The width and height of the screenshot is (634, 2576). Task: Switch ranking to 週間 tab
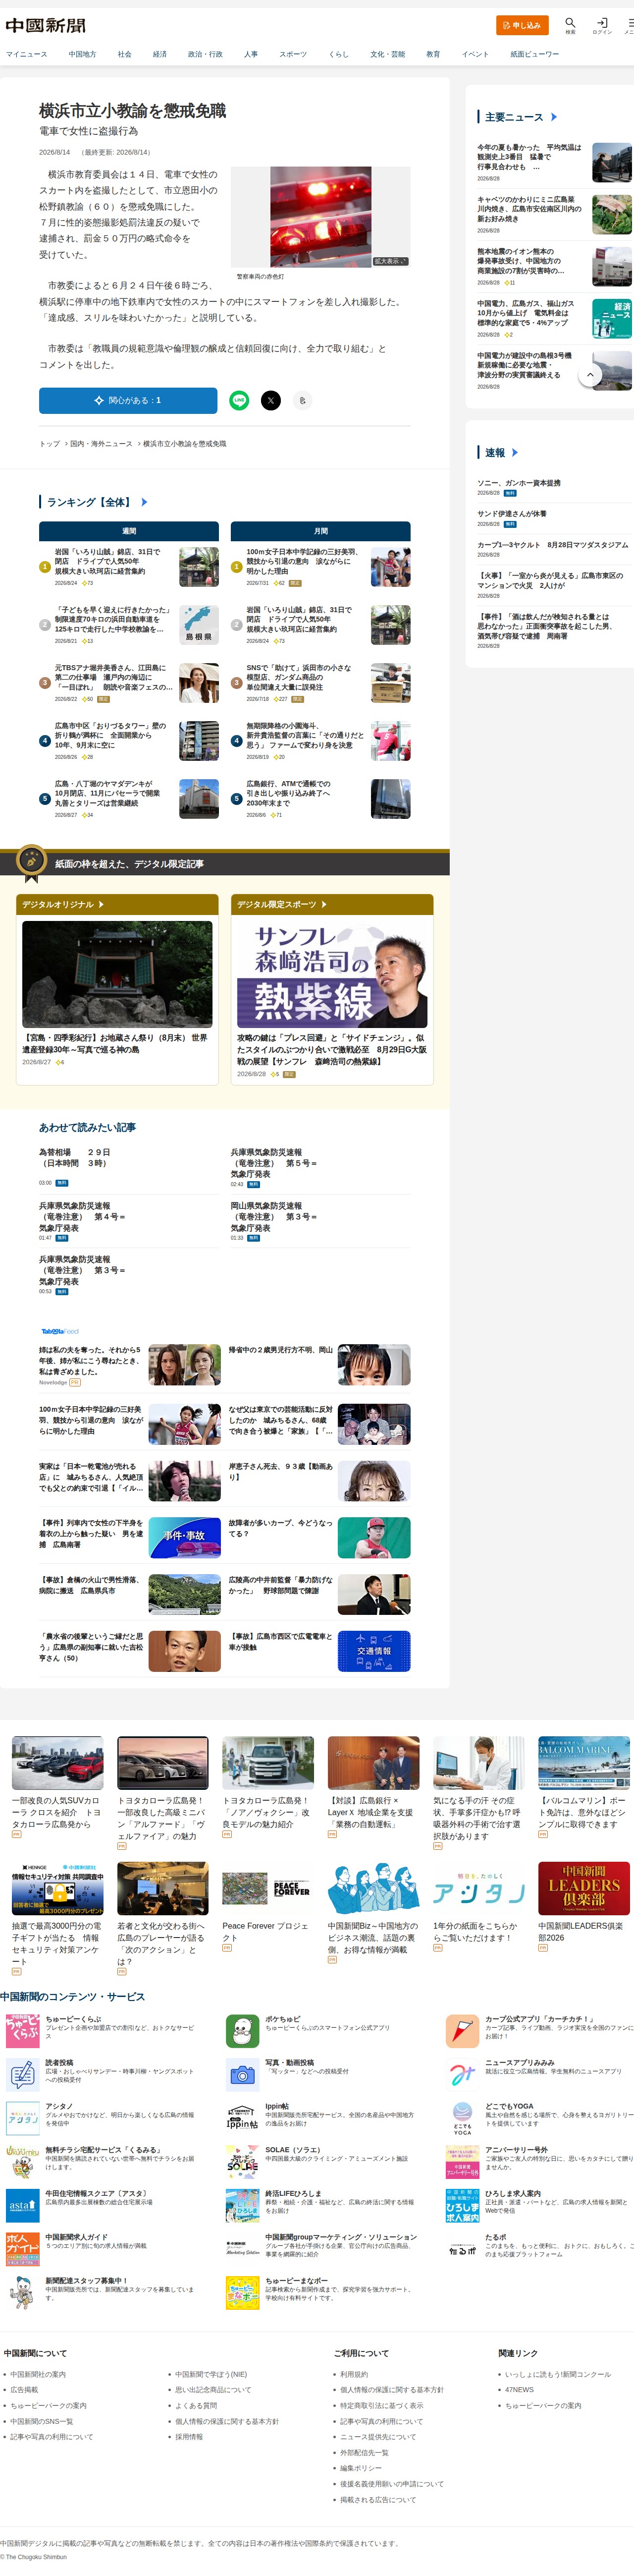(x=129, y=531)
